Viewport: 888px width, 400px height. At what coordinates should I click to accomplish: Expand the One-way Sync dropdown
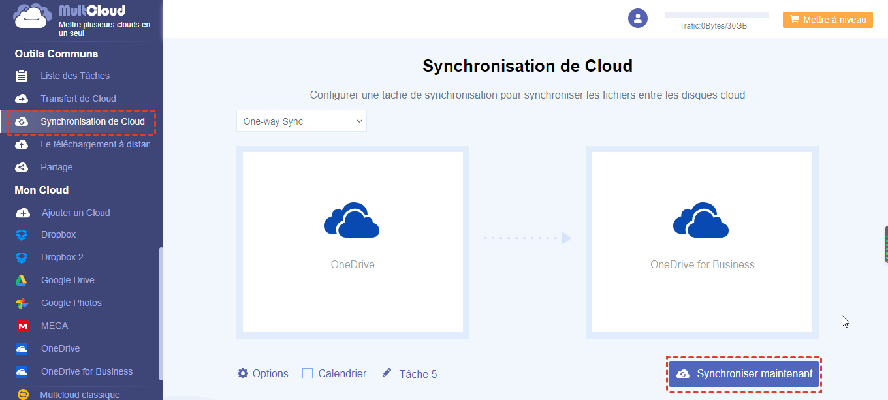(302, 121)
